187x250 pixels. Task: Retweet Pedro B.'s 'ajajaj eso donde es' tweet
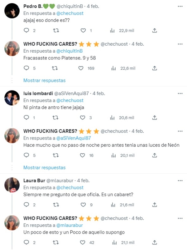point(56,30)
